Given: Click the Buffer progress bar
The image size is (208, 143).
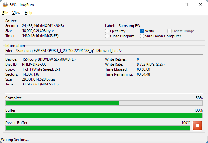Looking at the screenshot, I should 104,116.
